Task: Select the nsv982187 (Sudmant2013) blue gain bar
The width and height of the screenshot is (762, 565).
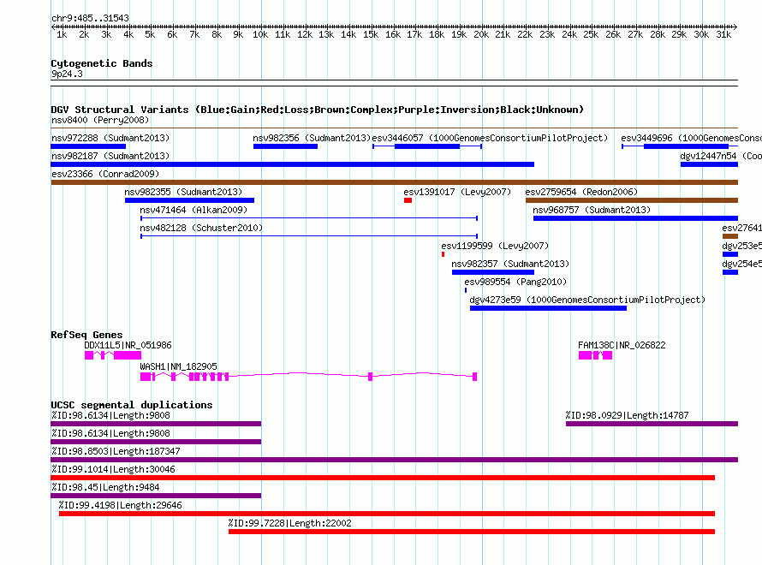Action: tap(293, 164)
